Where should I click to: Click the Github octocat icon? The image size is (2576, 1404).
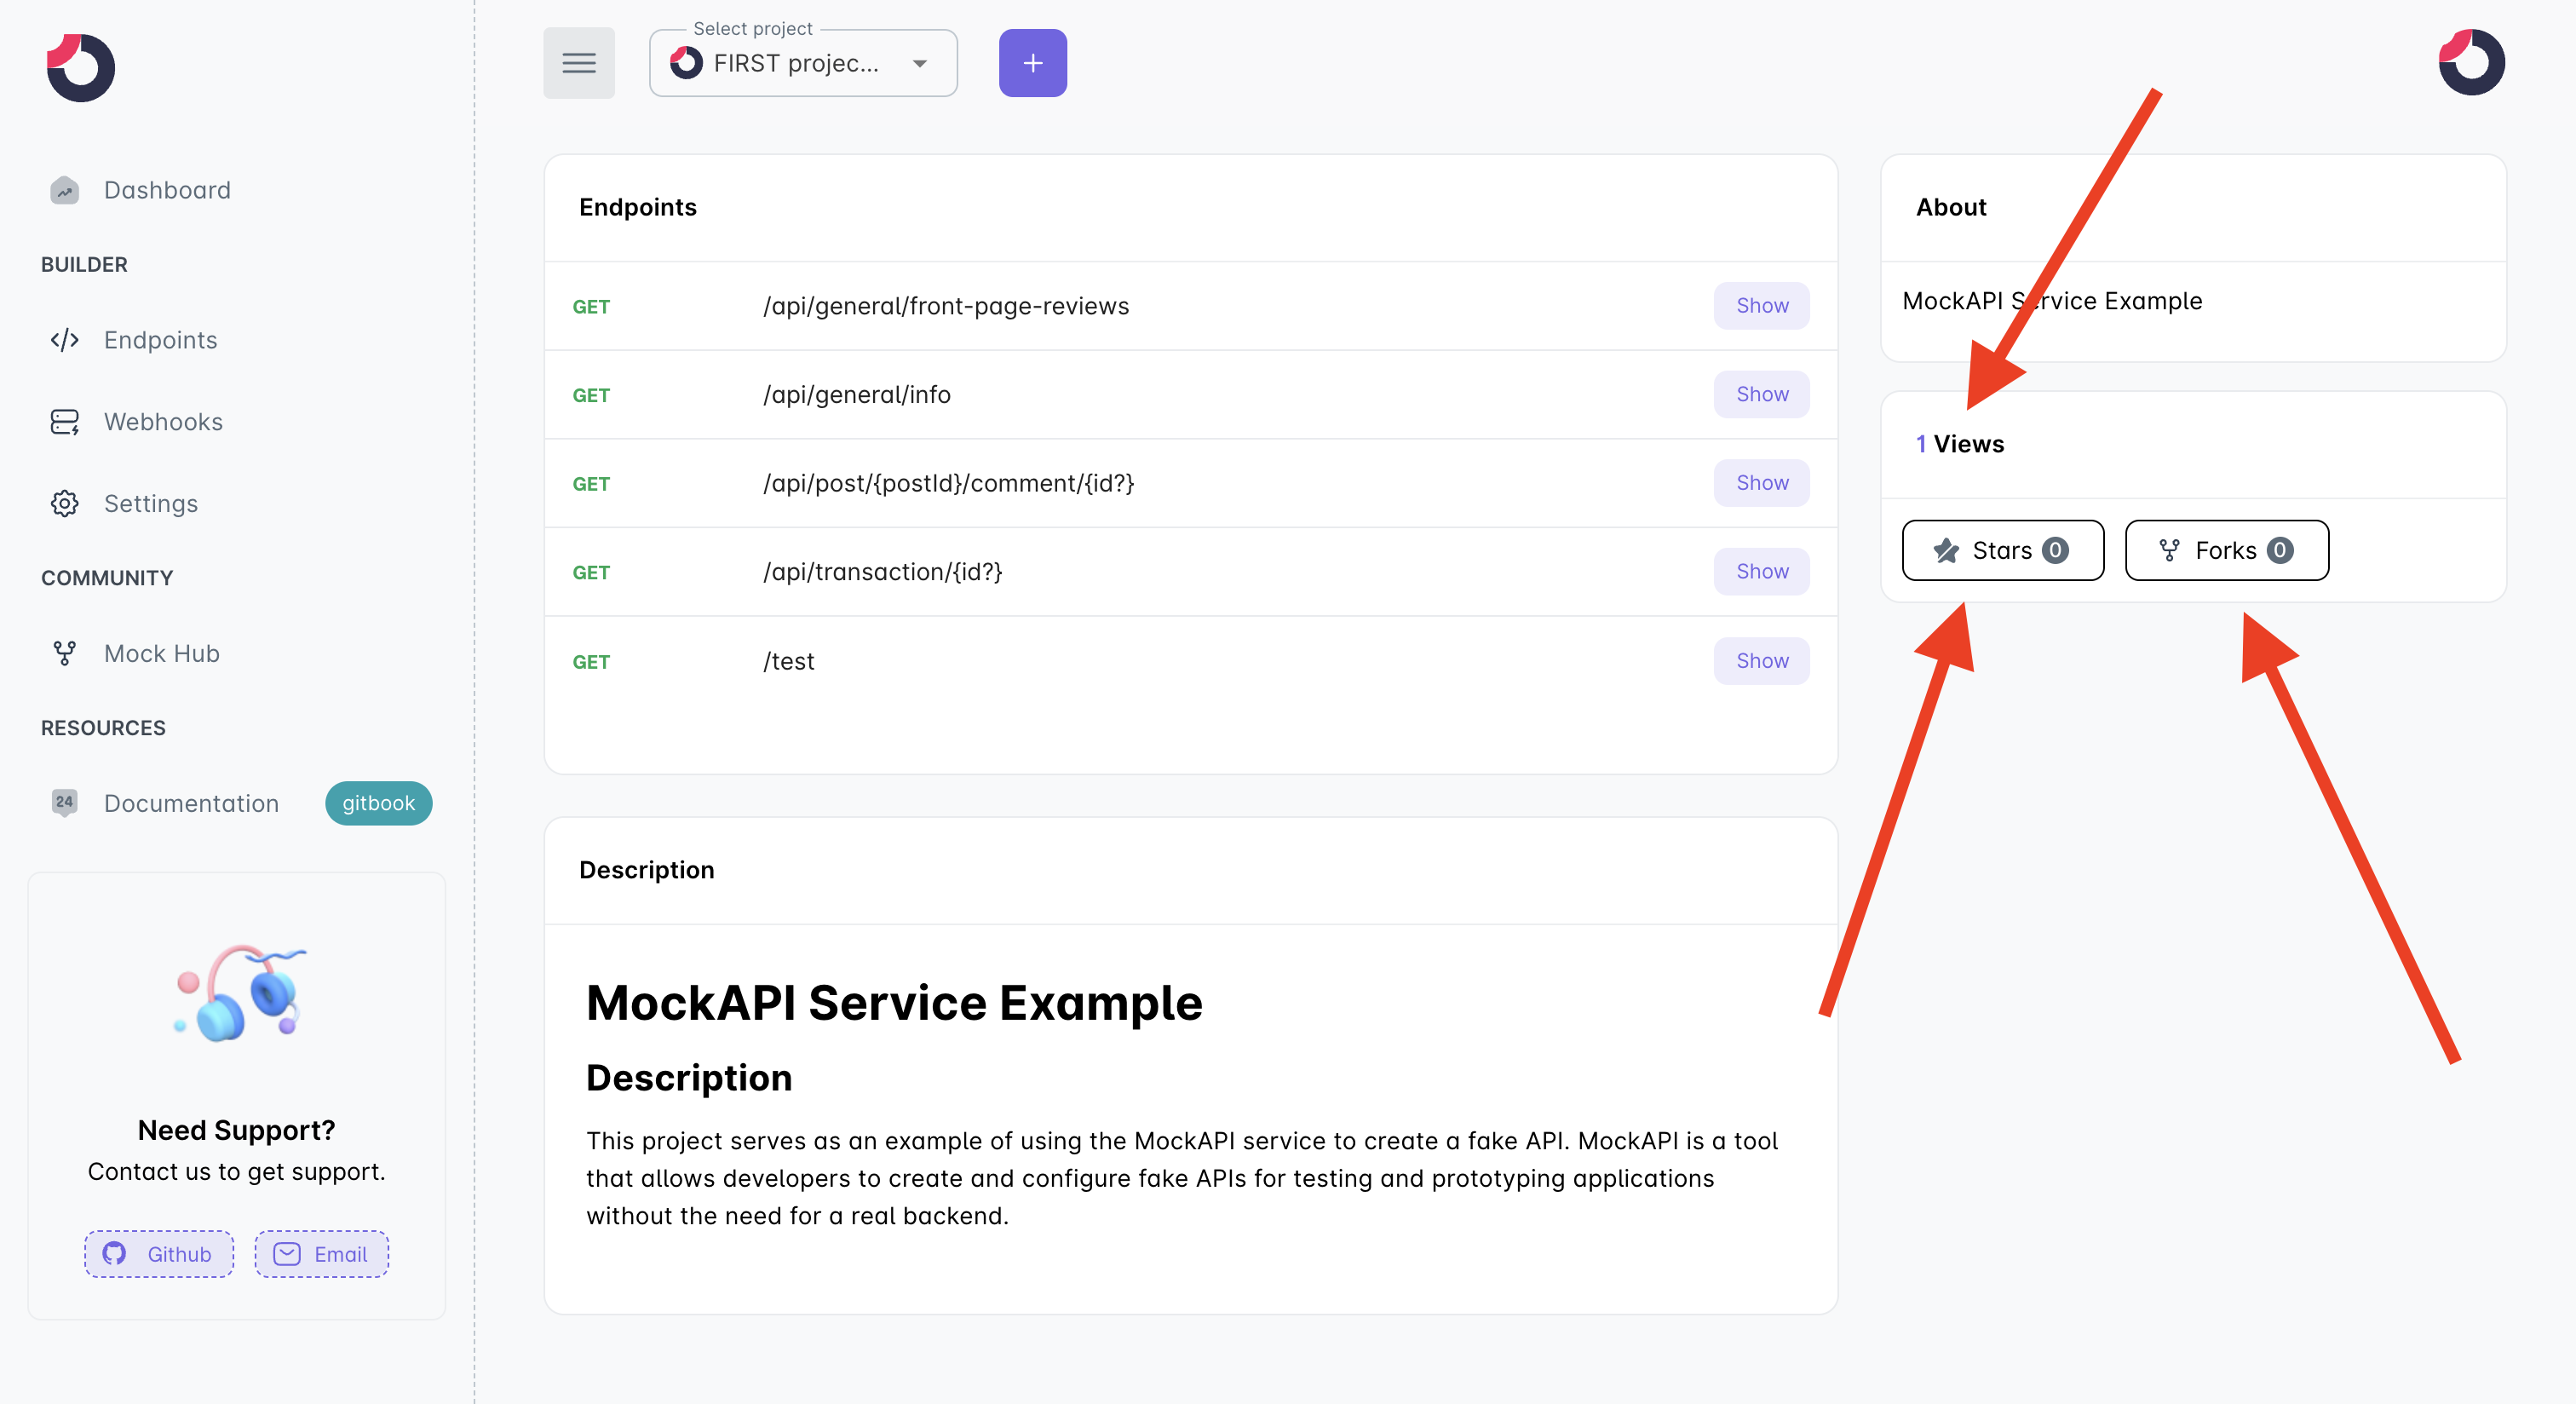115,1254
